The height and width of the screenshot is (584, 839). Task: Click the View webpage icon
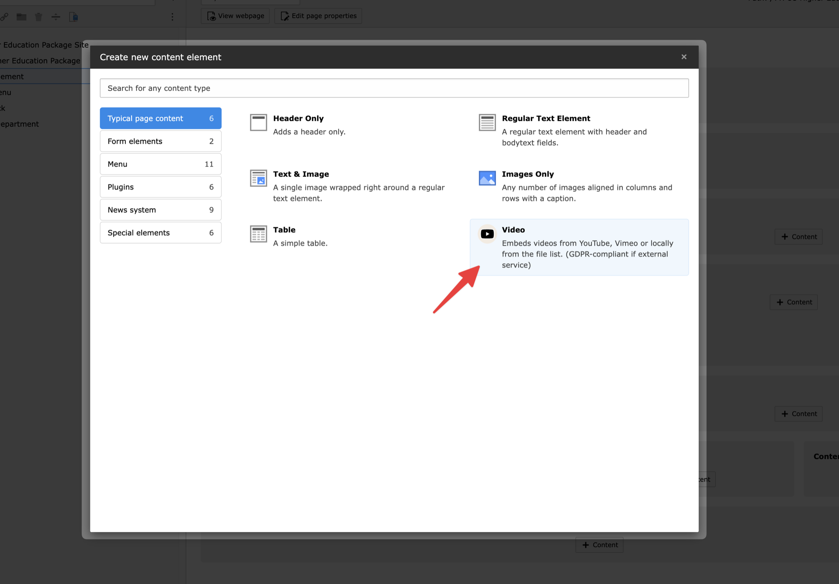211,16
